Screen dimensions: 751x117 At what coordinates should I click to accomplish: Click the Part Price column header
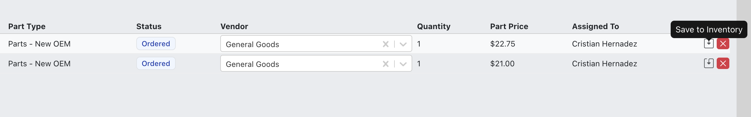[x=509, y=26]
